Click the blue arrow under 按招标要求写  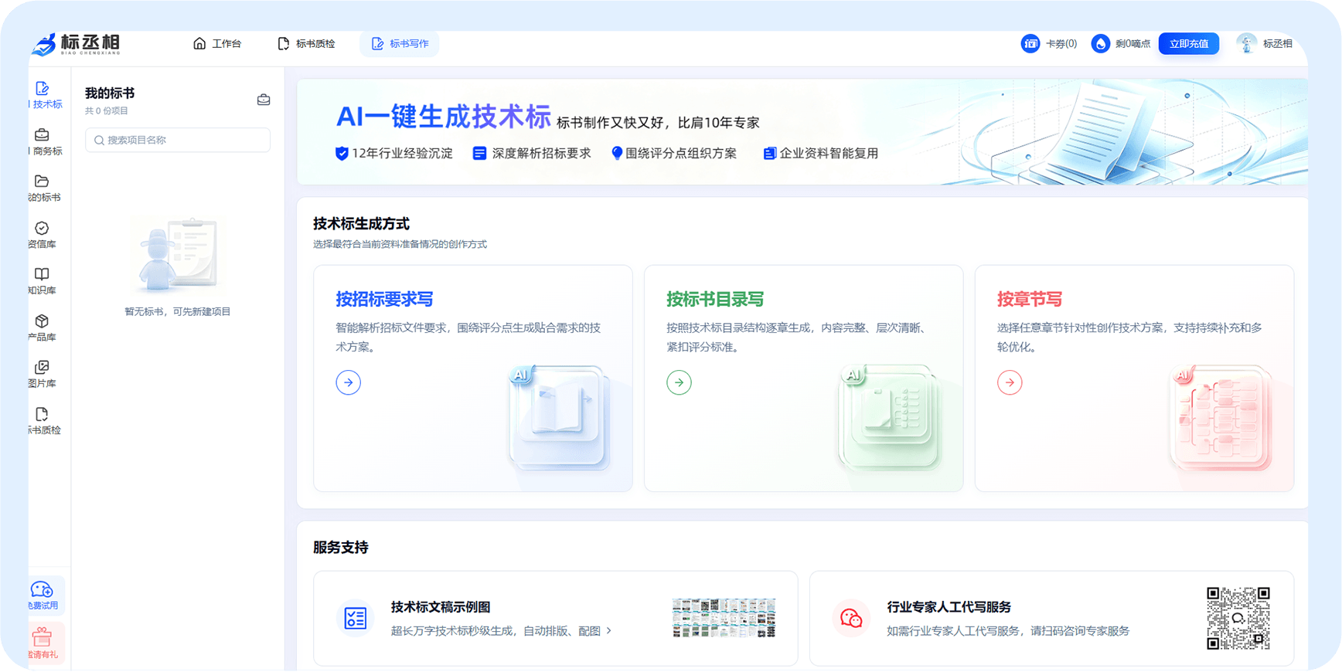[x=349, y=382]
